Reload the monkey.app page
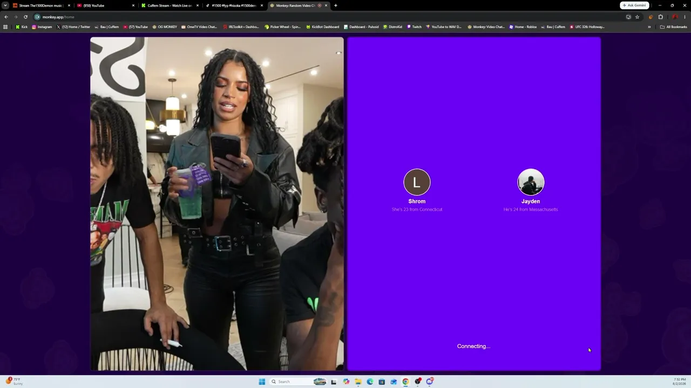The image size is (691, 388). [25, 17]
